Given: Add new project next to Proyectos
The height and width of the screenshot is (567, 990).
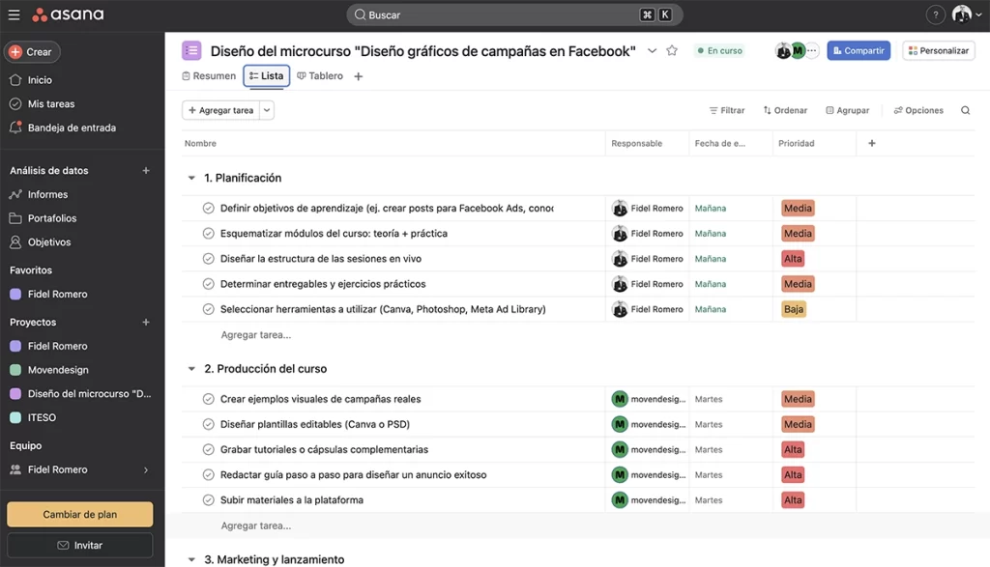Looking at the screenshot, I should click(x=146, y=323).
